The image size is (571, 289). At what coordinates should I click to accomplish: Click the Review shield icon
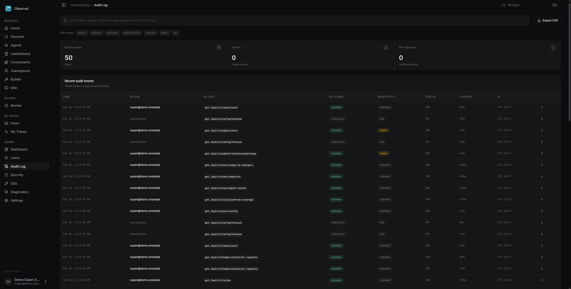click(x=6, y=106)
